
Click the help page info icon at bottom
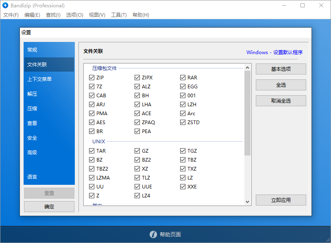(153, 234)
